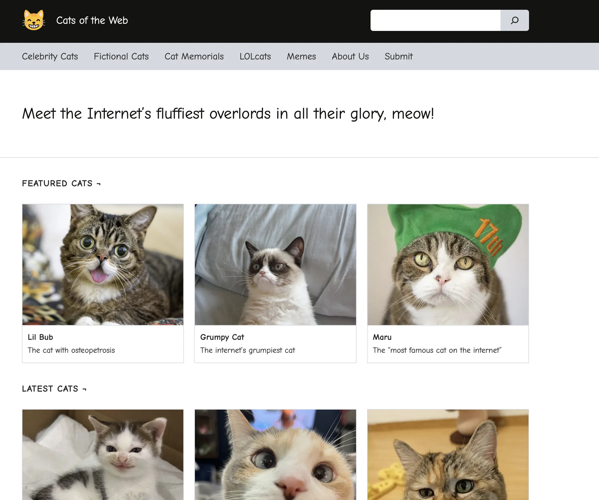Image resolution: width=599 pixels, height=500 pixels.
Task: Open the smiling white kitten photo
Action: point(103,455)
